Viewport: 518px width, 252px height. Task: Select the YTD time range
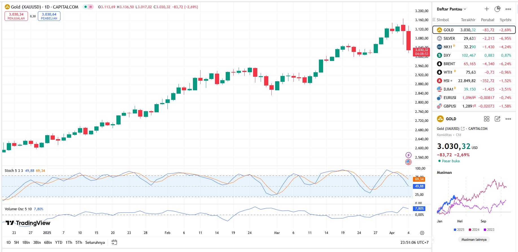coord(59,242)
